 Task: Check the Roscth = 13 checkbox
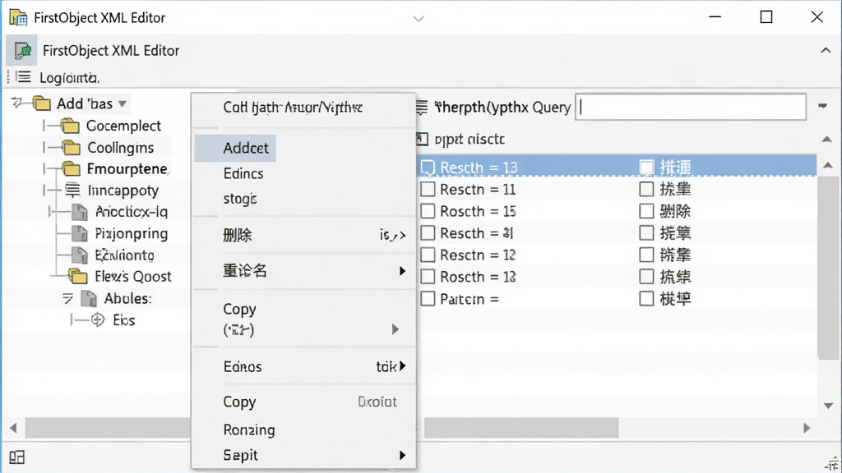428,277
